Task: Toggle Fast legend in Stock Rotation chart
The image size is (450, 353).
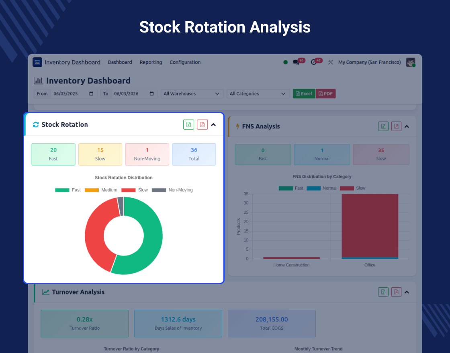Action: [x=68, y=190]
